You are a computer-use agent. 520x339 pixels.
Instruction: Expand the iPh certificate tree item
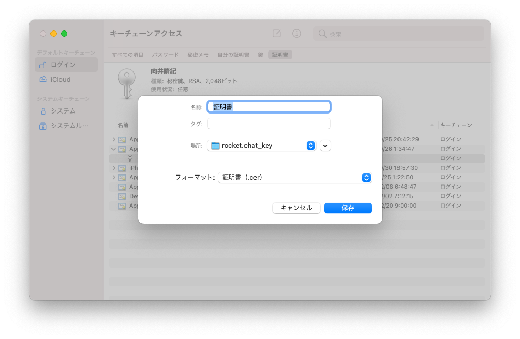pos(114,168)
